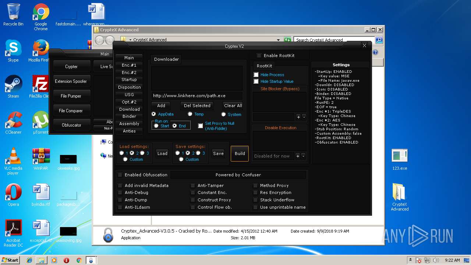Open the okweeks.jpg desktop image
Image resolution: width=471 pixels, height=265 pixels.
tap(68, 161)
